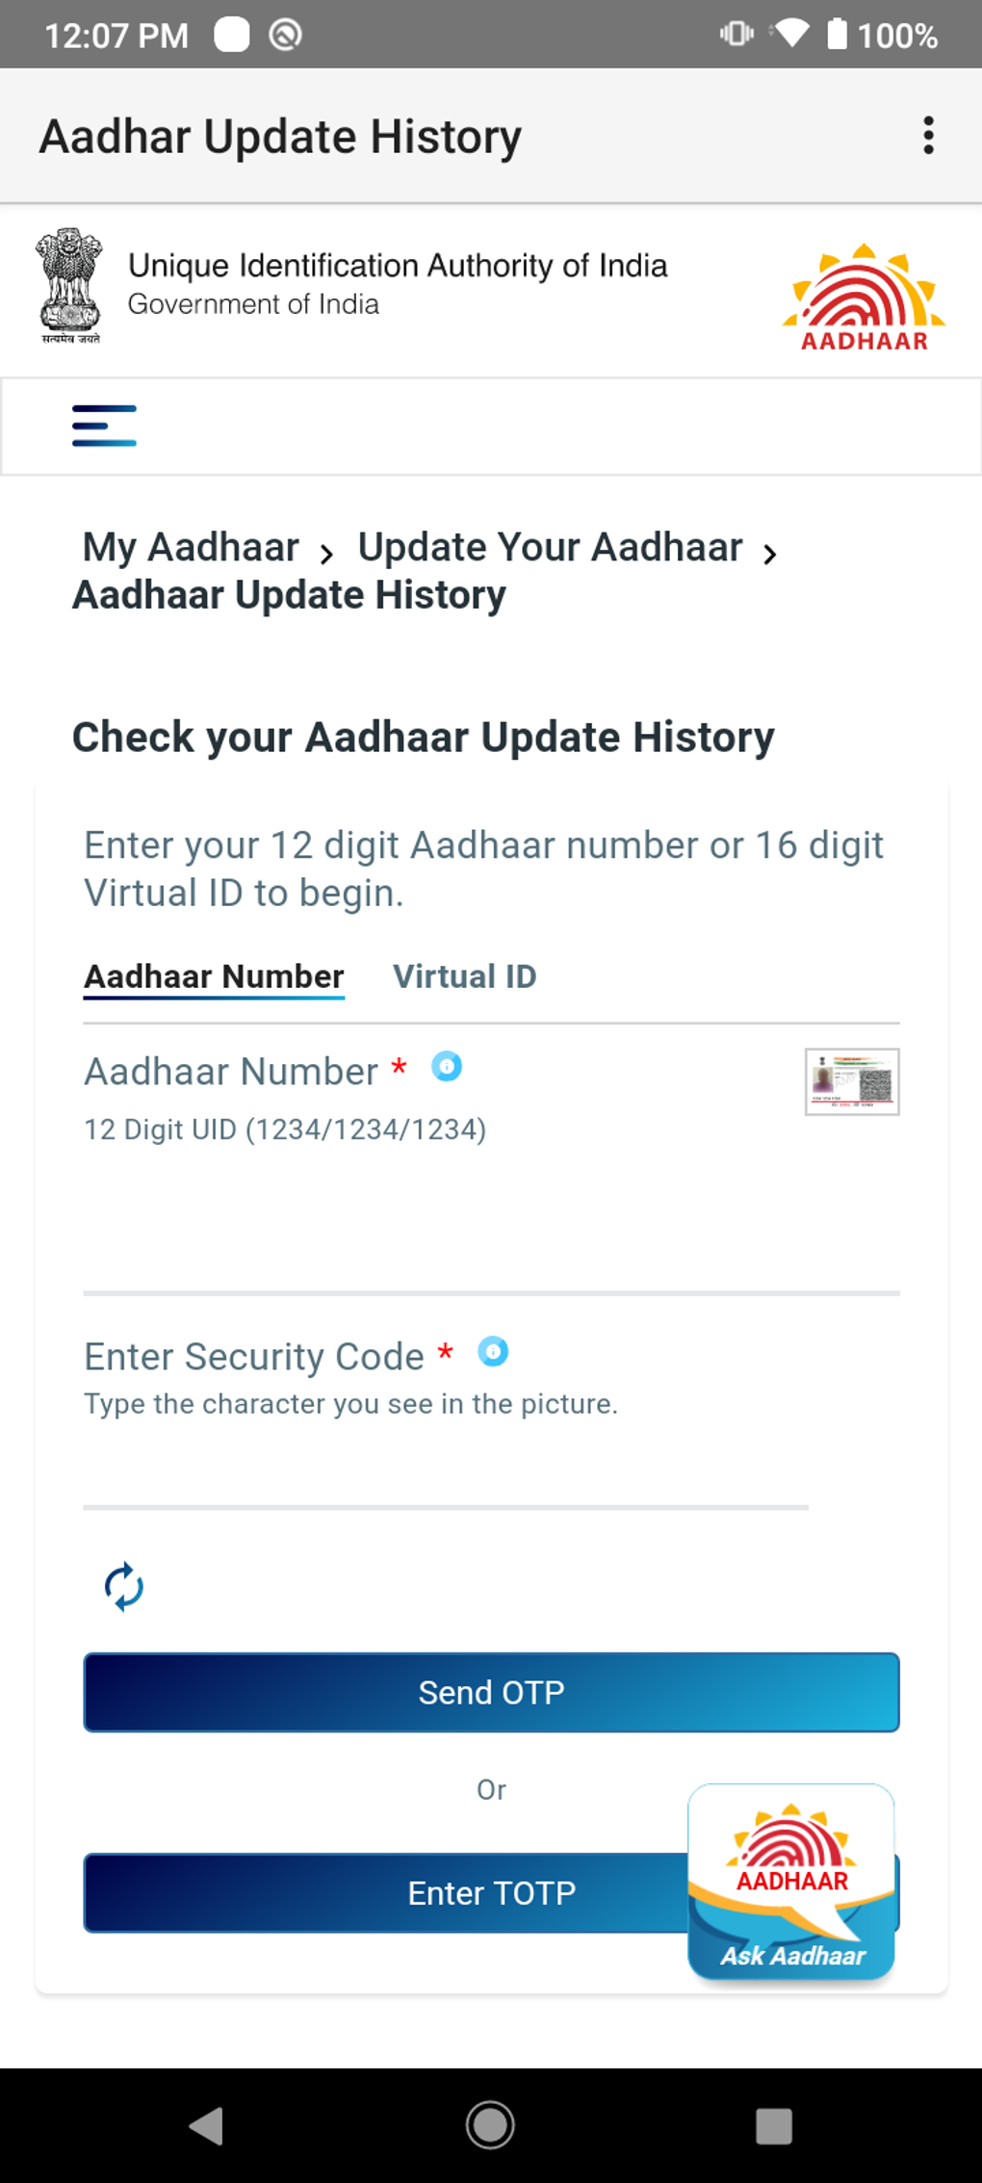Click the Enter TOTP button
982x2183 pixels.
coord(385,1893)
